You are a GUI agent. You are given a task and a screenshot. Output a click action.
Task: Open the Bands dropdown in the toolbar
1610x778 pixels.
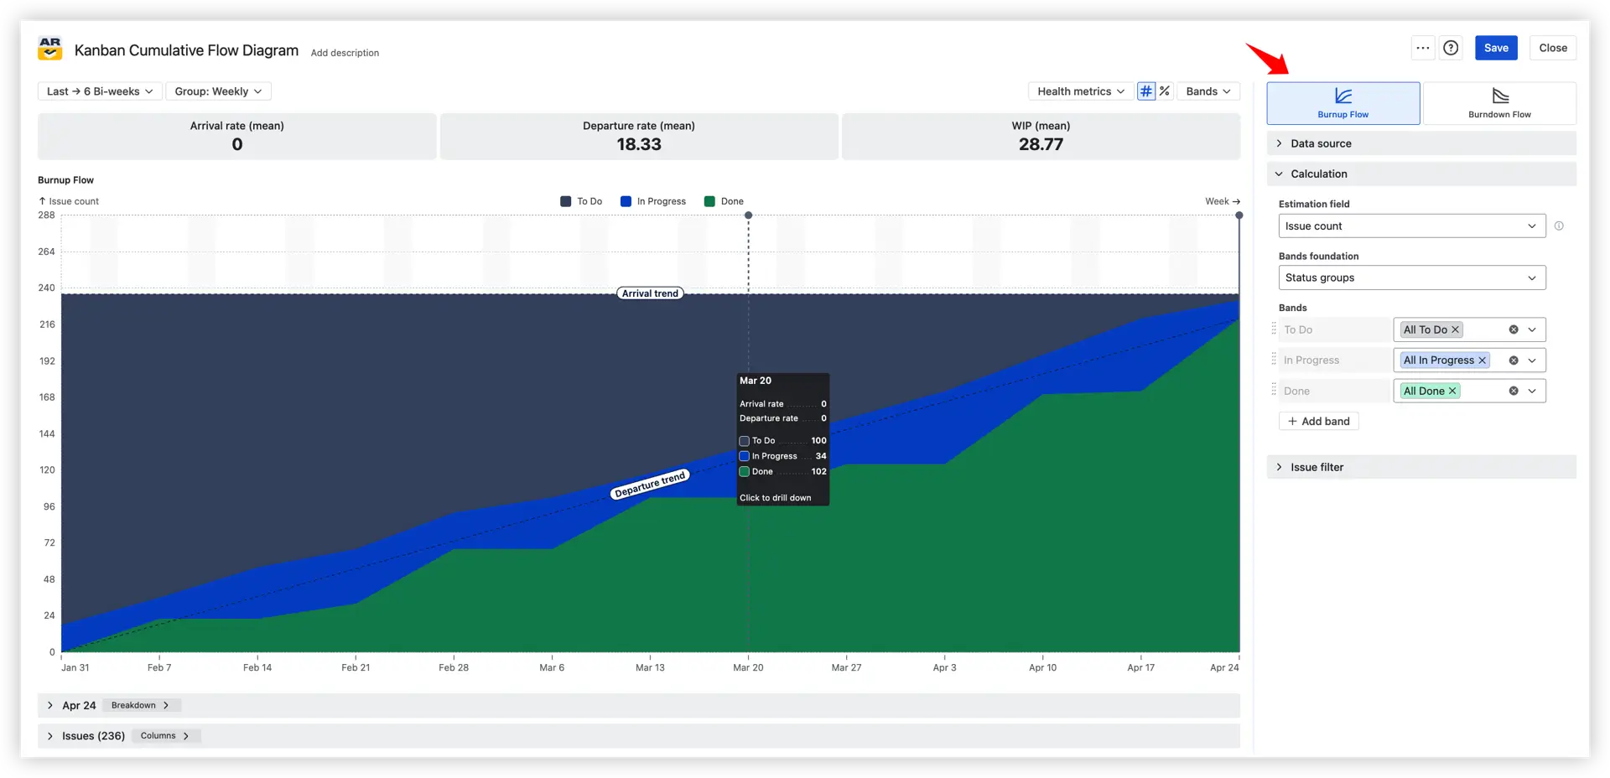[x=1208, y=91]
